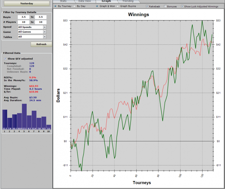The height and width of the screenshot is (189, 225).
Task: Enable the Bonuses checkbox
Action: click(x=165, y=6)
